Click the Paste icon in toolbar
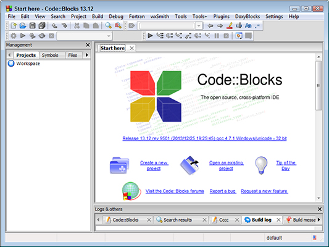Viewport: 329px width, 247px height. (x=96, y=25)
